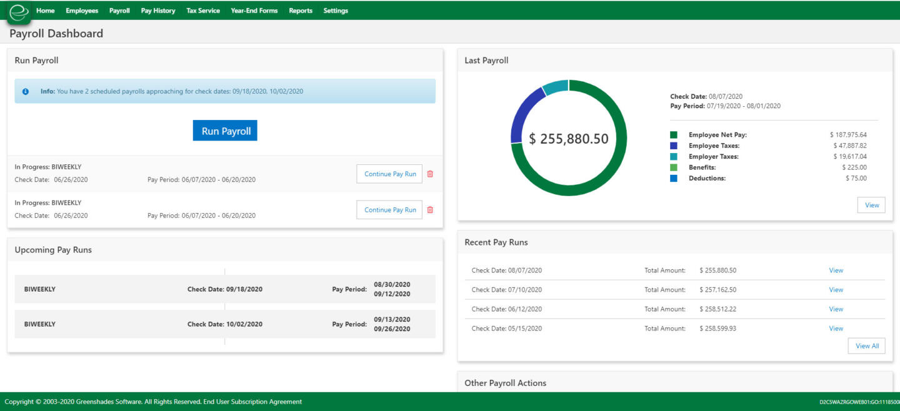Click View All recent pay runs
900x411 pixels.
click(866, 346)
